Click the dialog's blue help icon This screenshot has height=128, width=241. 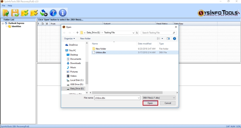pyautogui.click(x=174, y=39)
